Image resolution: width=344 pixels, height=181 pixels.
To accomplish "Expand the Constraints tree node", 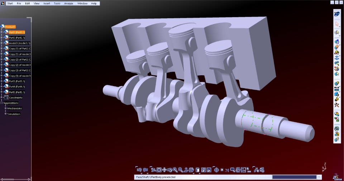I will tap(1, 97).
